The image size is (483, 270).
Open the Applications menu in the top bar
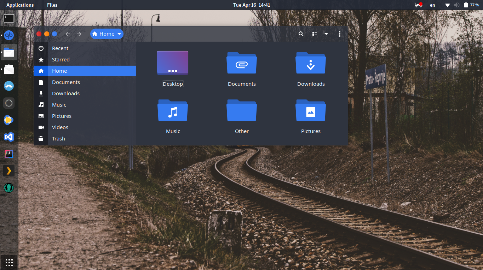pyautogui.click(x=20, y=5)
